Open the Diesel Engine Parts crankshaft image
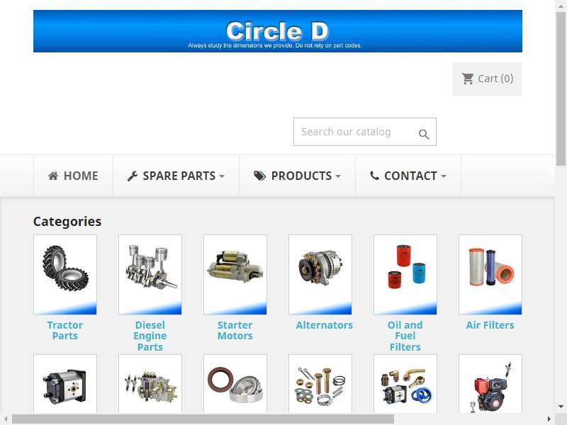This screenshot has width=567, height=425. tap(150, 275)
